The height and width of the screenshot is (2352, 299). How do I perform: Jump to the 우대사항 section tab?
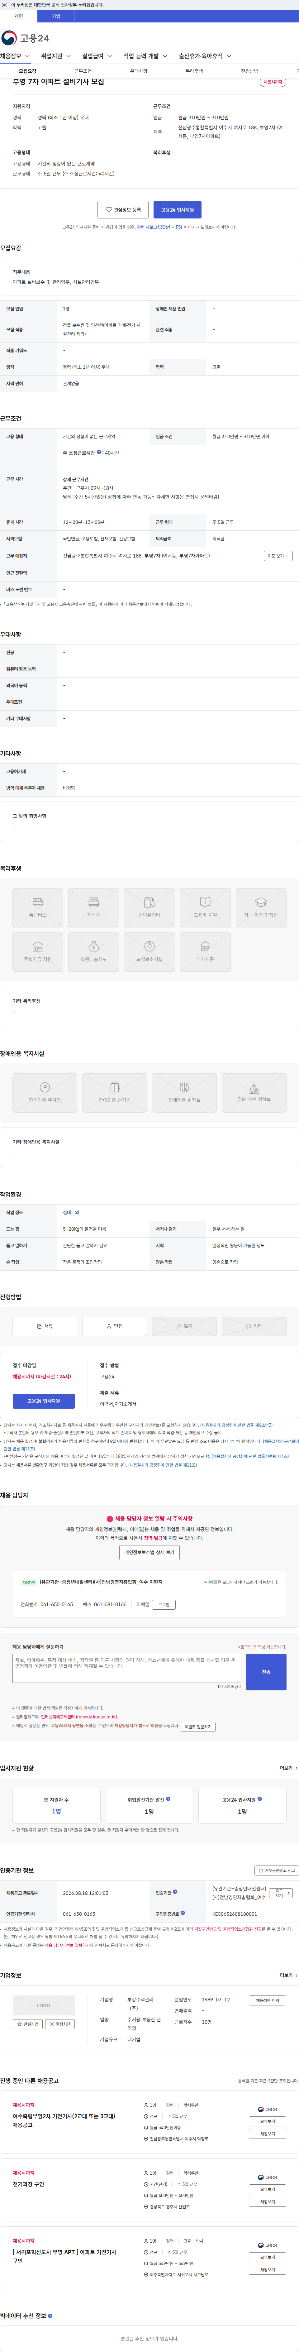click(x=139, y=71)
